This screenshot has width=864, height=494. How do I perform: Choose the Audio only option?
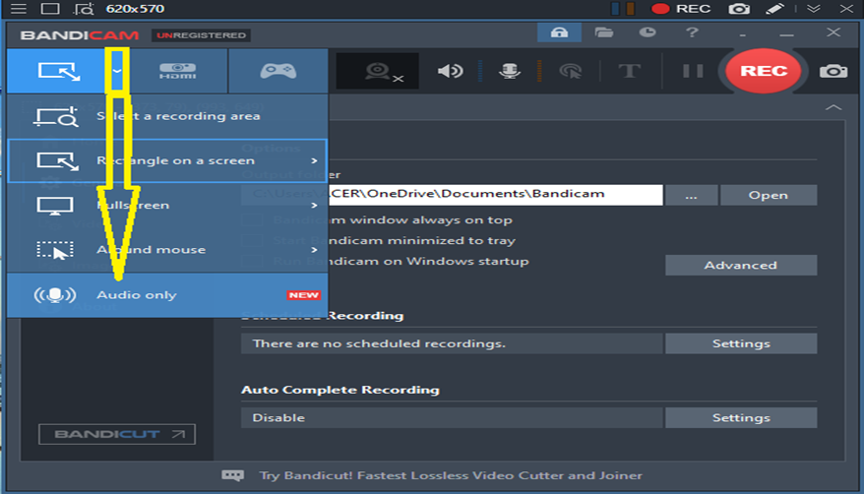pyautogui.click(x=167, y=295)
